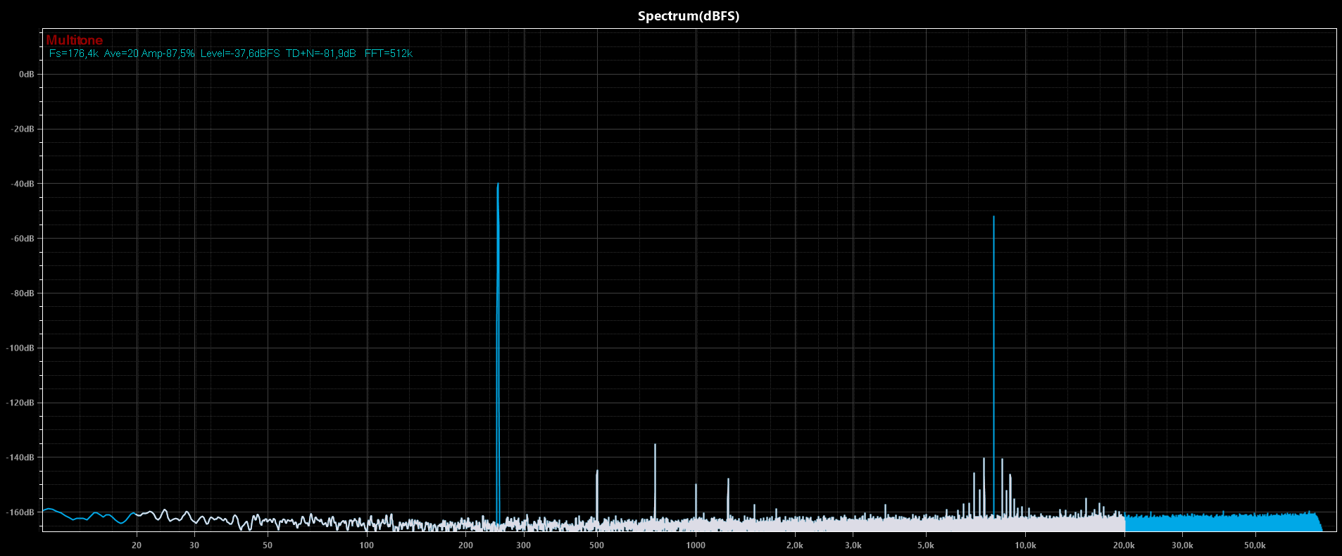
Task: Click the 30,0k frequency axis label
Action: [x=1182, y=545]
